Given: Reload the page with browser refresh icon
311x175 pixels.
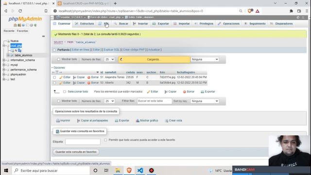Looking at the screenshot, I should 20,11.
